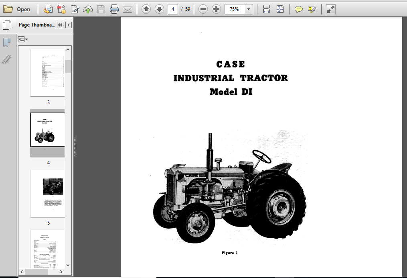Go to previous page with up arrow

pyautogui.click(x=146, y=9)
